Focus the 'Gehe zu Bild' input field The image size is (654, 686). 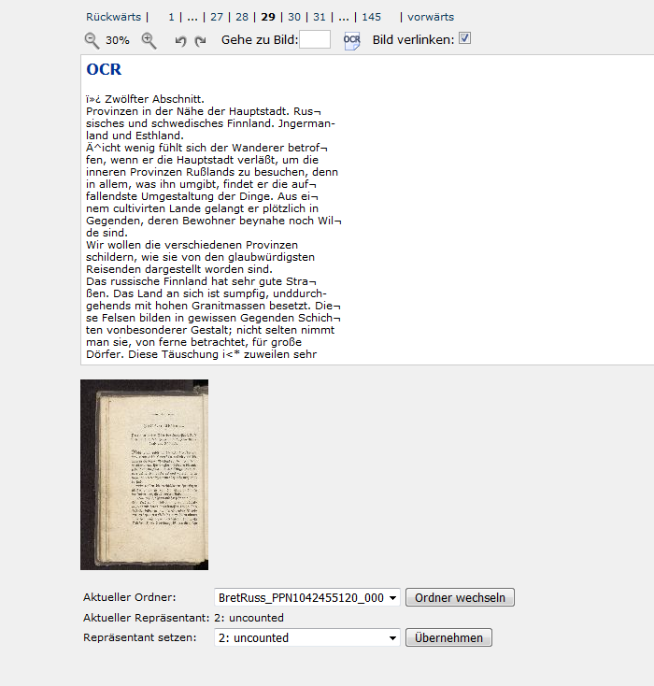pyautogui.click(x=314, y=39)
